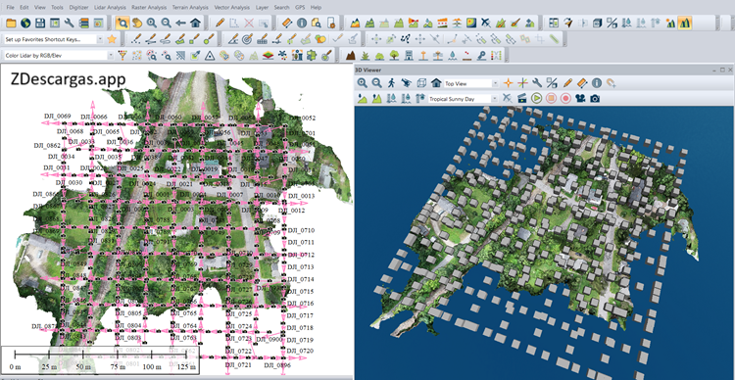Open the Digitizer menu
735x380 pixels.
pos(78,8)
